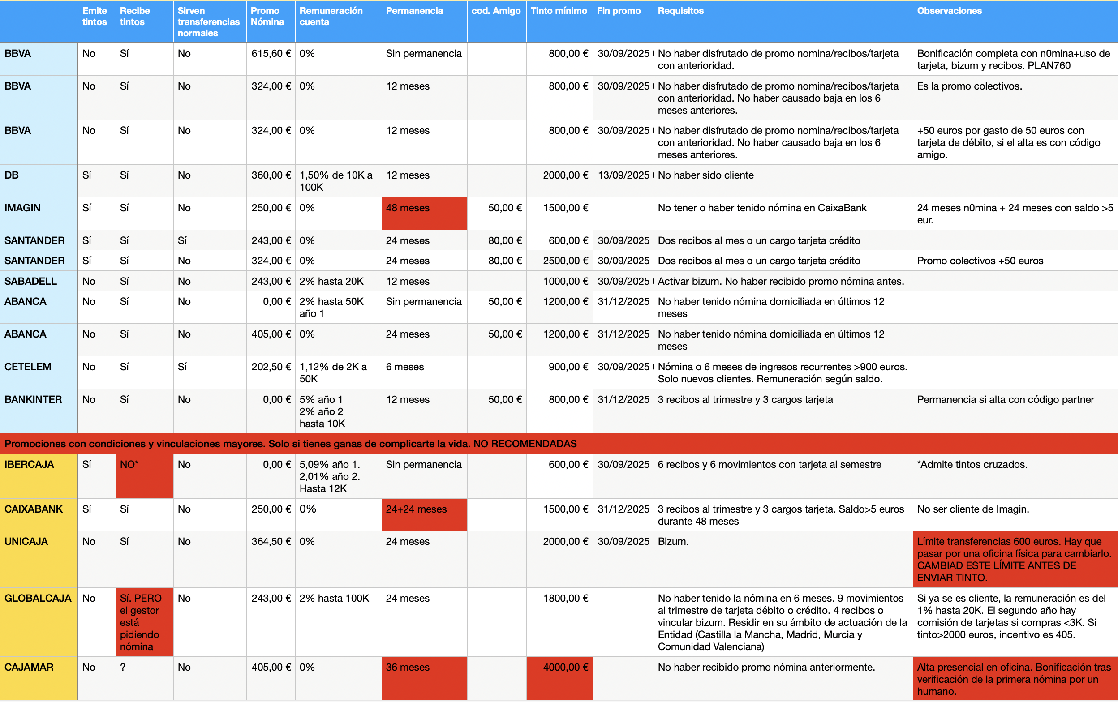The height and width of the screenshot is (702, 1118).
Task: Select the 'No tener o haber tenido nómina' cell
Action: [x=783, y=214]
